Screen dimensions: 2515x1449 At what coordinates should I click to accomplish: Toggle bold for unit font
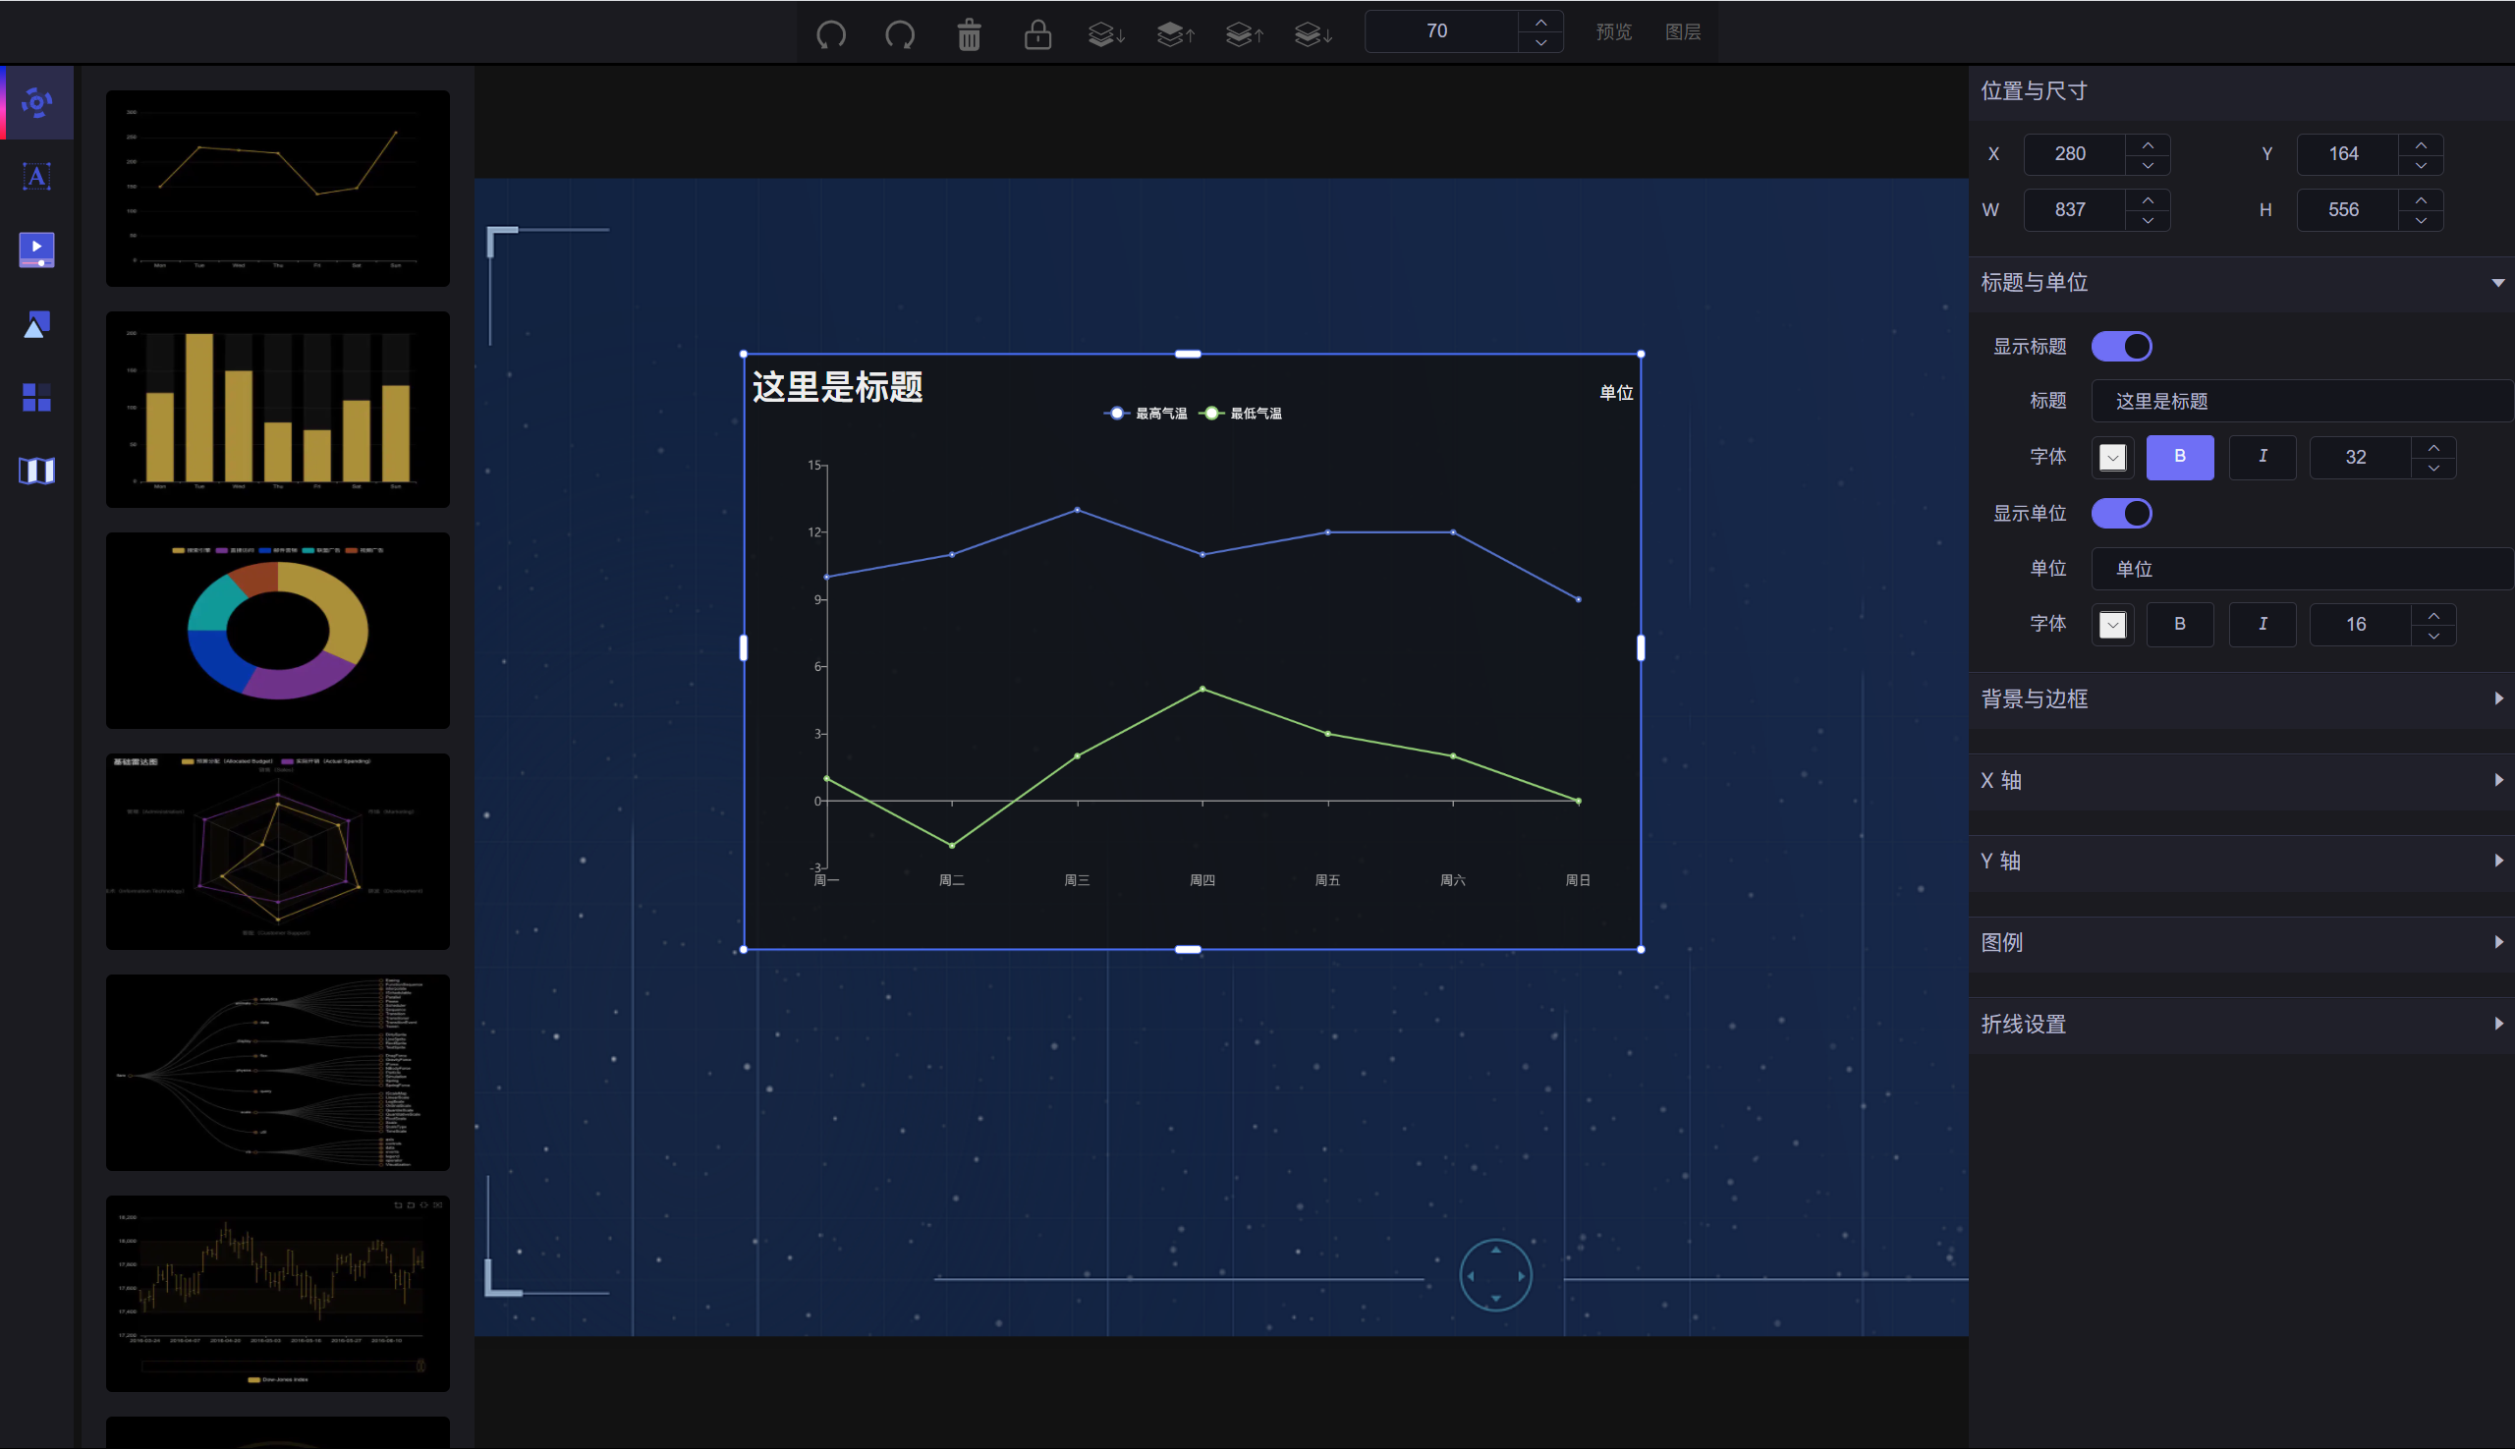coord(2180,624)
